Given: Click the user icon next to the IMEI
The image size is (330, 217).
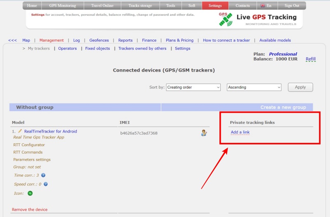Looking at the screenshot, I should coord(204,133).
